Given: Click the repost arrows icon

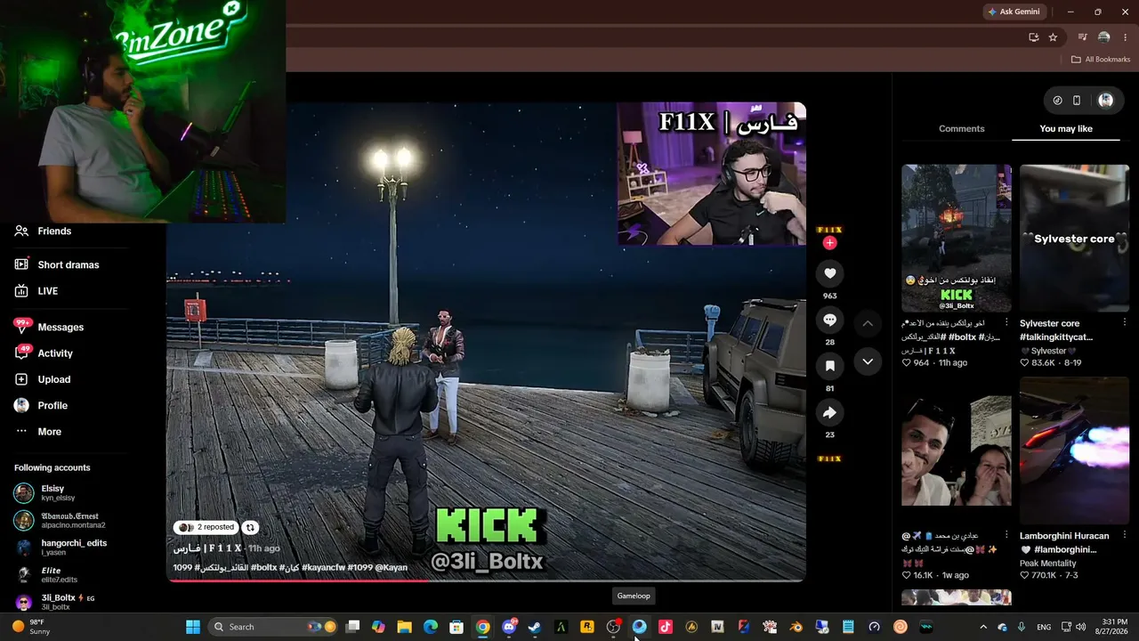Looking at the screenshot, I should click(x=250, y=527).
